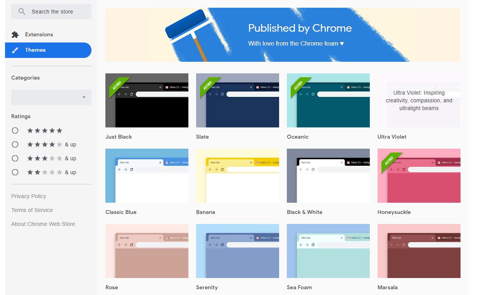Enable the two stars & up filter

15,172
